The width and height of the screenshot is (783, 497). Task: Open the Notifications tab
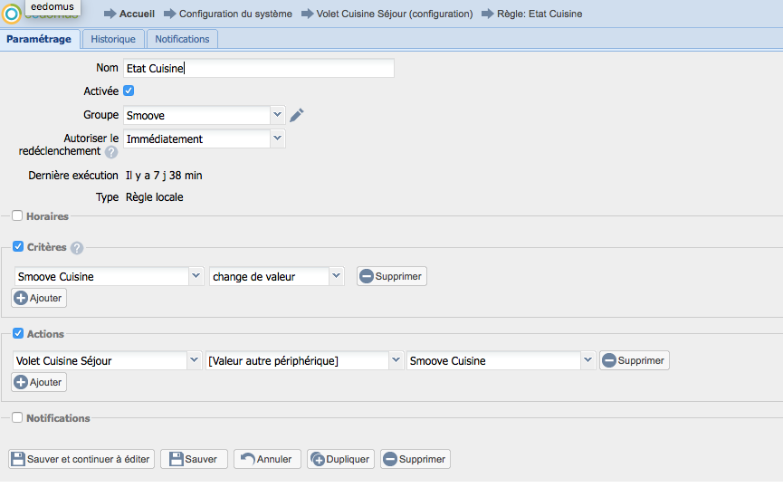point(182,39)
